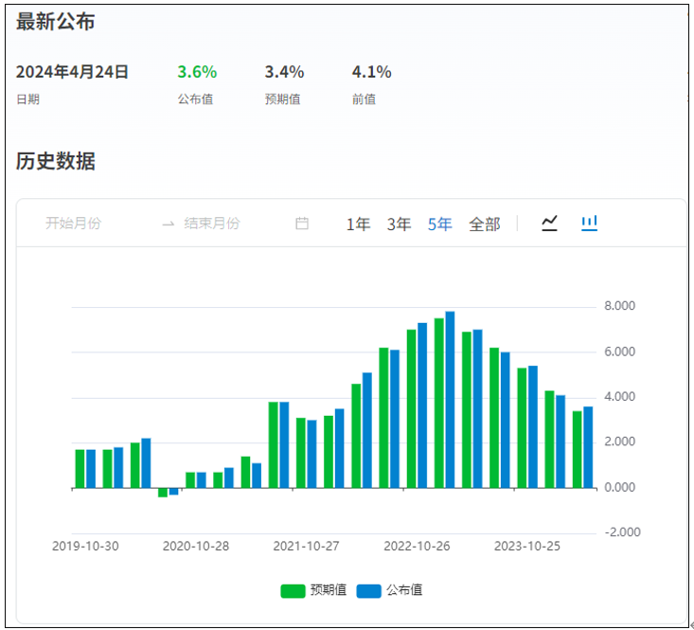This screenshot has height=630, width=694.
Task: Open the calendar date picker icon
Action: [302, 224]
